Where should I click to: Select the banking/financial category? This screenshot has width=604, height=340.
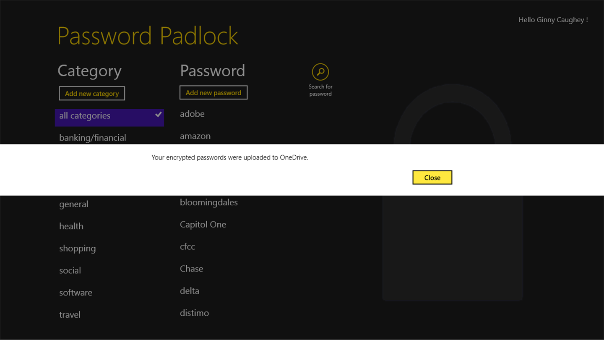tap(93, 138)
